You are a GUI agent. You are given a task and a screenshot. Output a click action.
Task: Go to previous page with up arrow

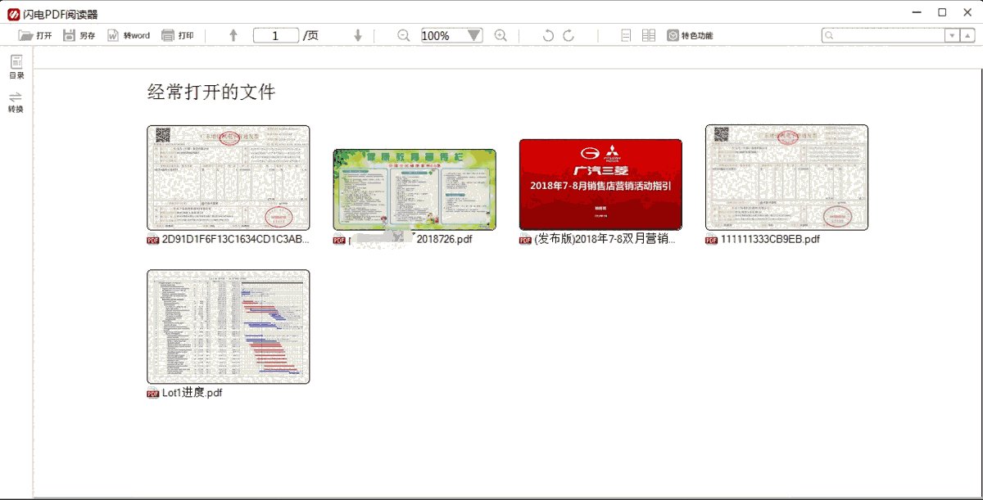point(233,35)
